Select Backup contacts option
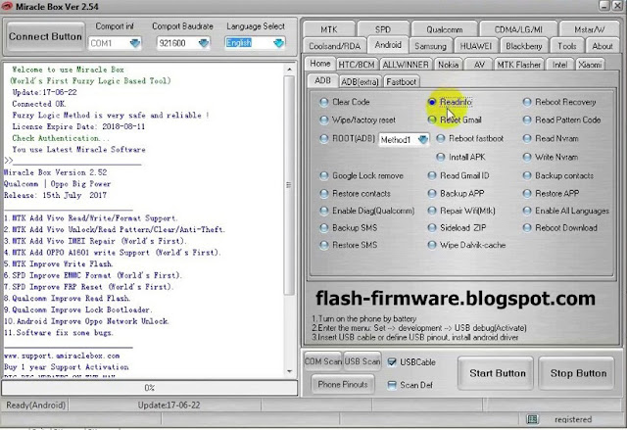Image resolution: width=627 pixels, height=430 pixels. click(558, 176)
